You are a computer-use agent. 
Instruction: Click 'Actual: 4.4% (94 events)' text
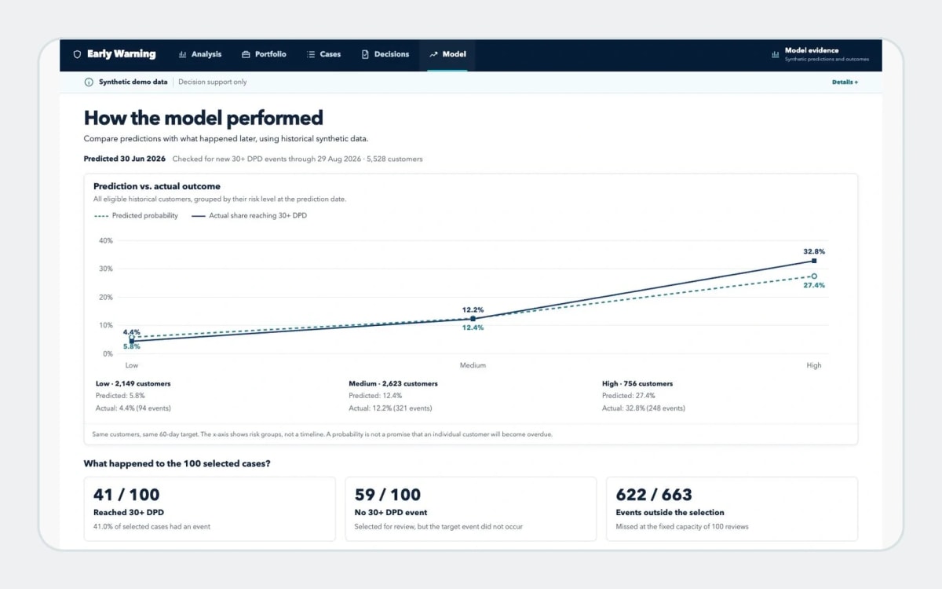(x=132, y=408)
